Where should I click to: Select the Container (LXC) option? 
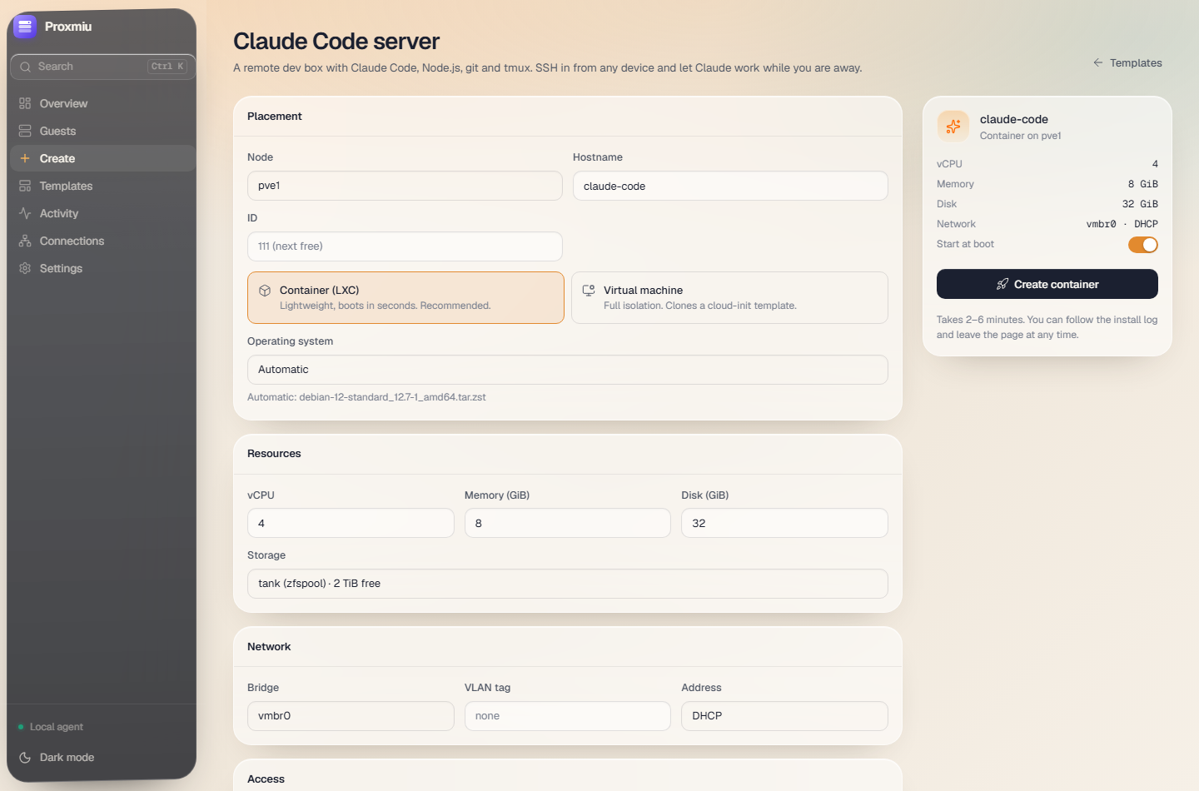(x=405, y=297)
